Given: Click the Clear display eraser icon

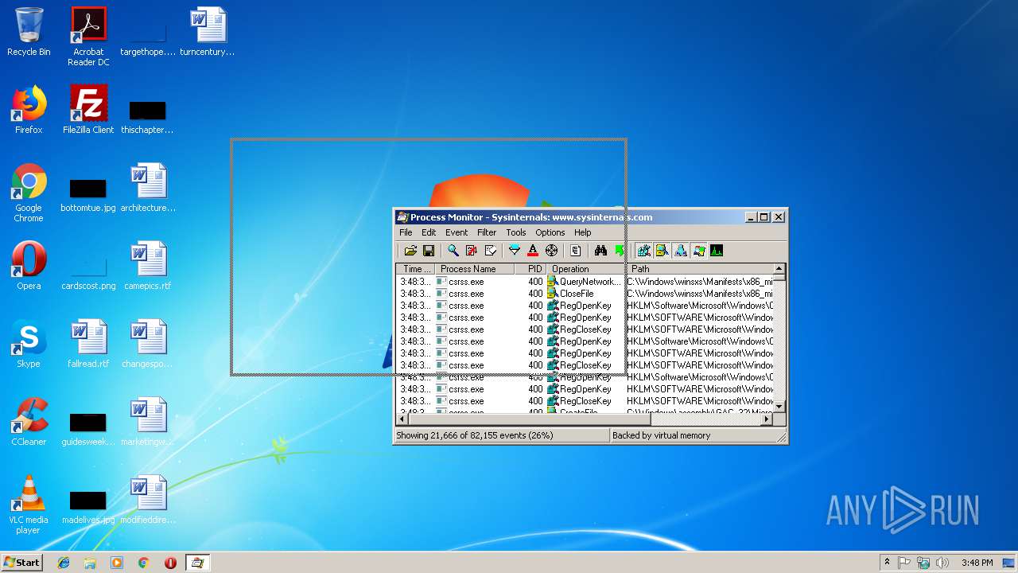Looking at the screenshot, I should point(490,251).
